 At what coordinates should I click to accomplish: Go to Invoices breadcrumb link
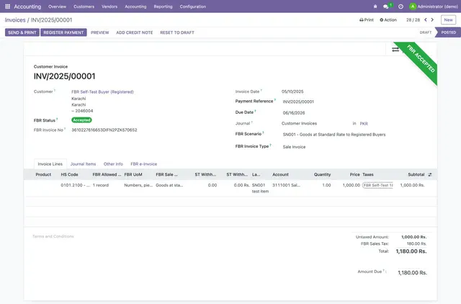pyautogui.click(x=15, y=20)
